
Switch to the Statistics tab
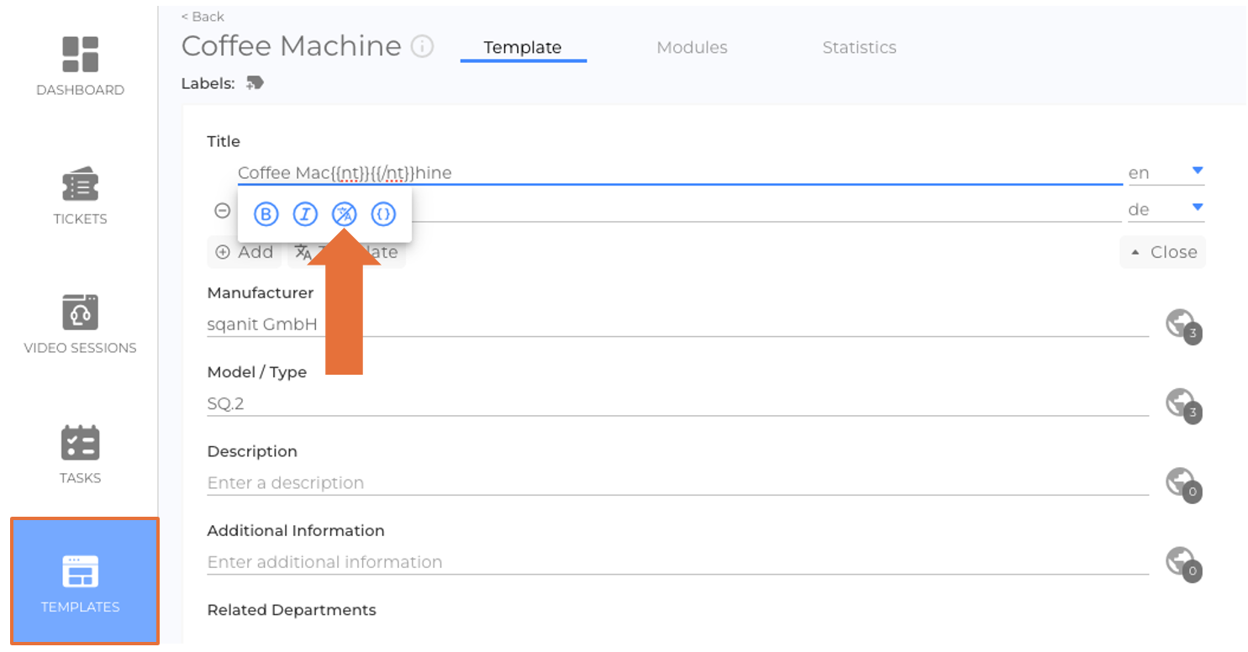click(859, 48)
